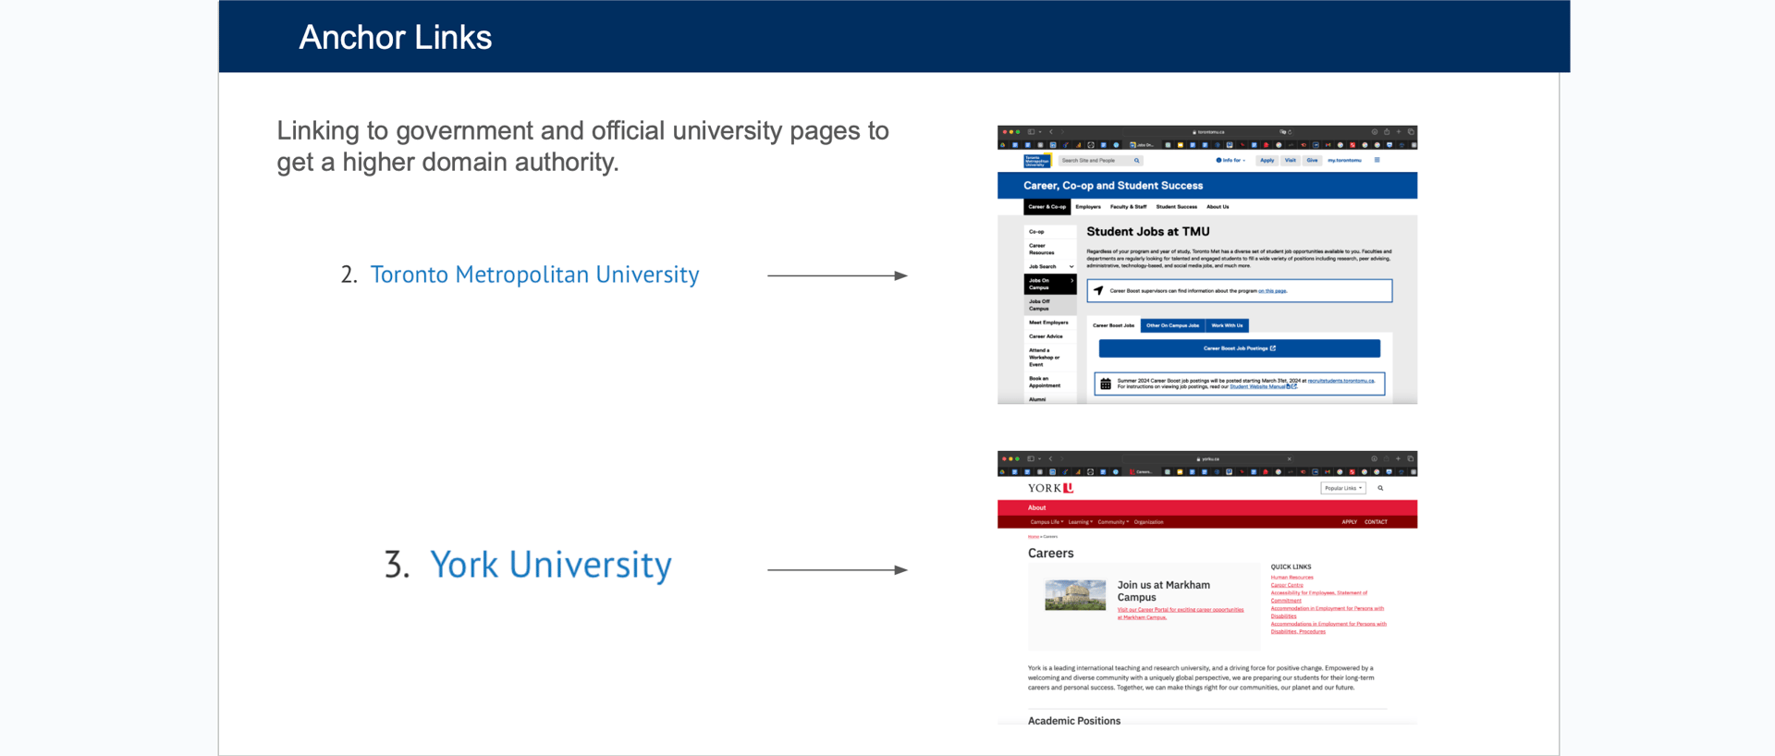
Task: Open recruitstudents.torontomu.ca link
Action: (x=1340, y=381)
